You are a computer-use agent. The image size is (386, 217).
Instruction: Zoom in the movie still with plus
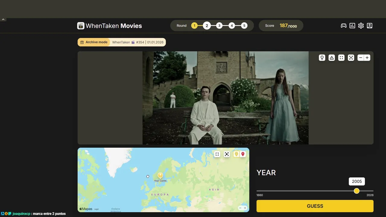click(x=367, y=58)
